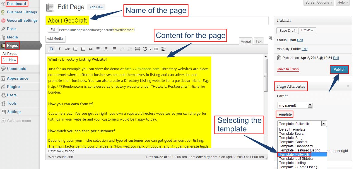Open the Users menu

tap(12, 95)
